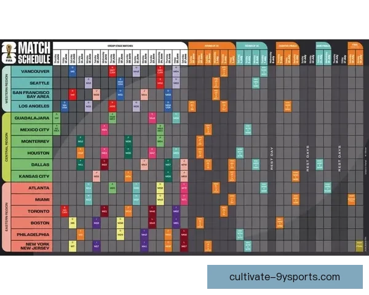Screen dimensions: 369x295
Task: Select the Seattle city row label
Action: point(31,83)
